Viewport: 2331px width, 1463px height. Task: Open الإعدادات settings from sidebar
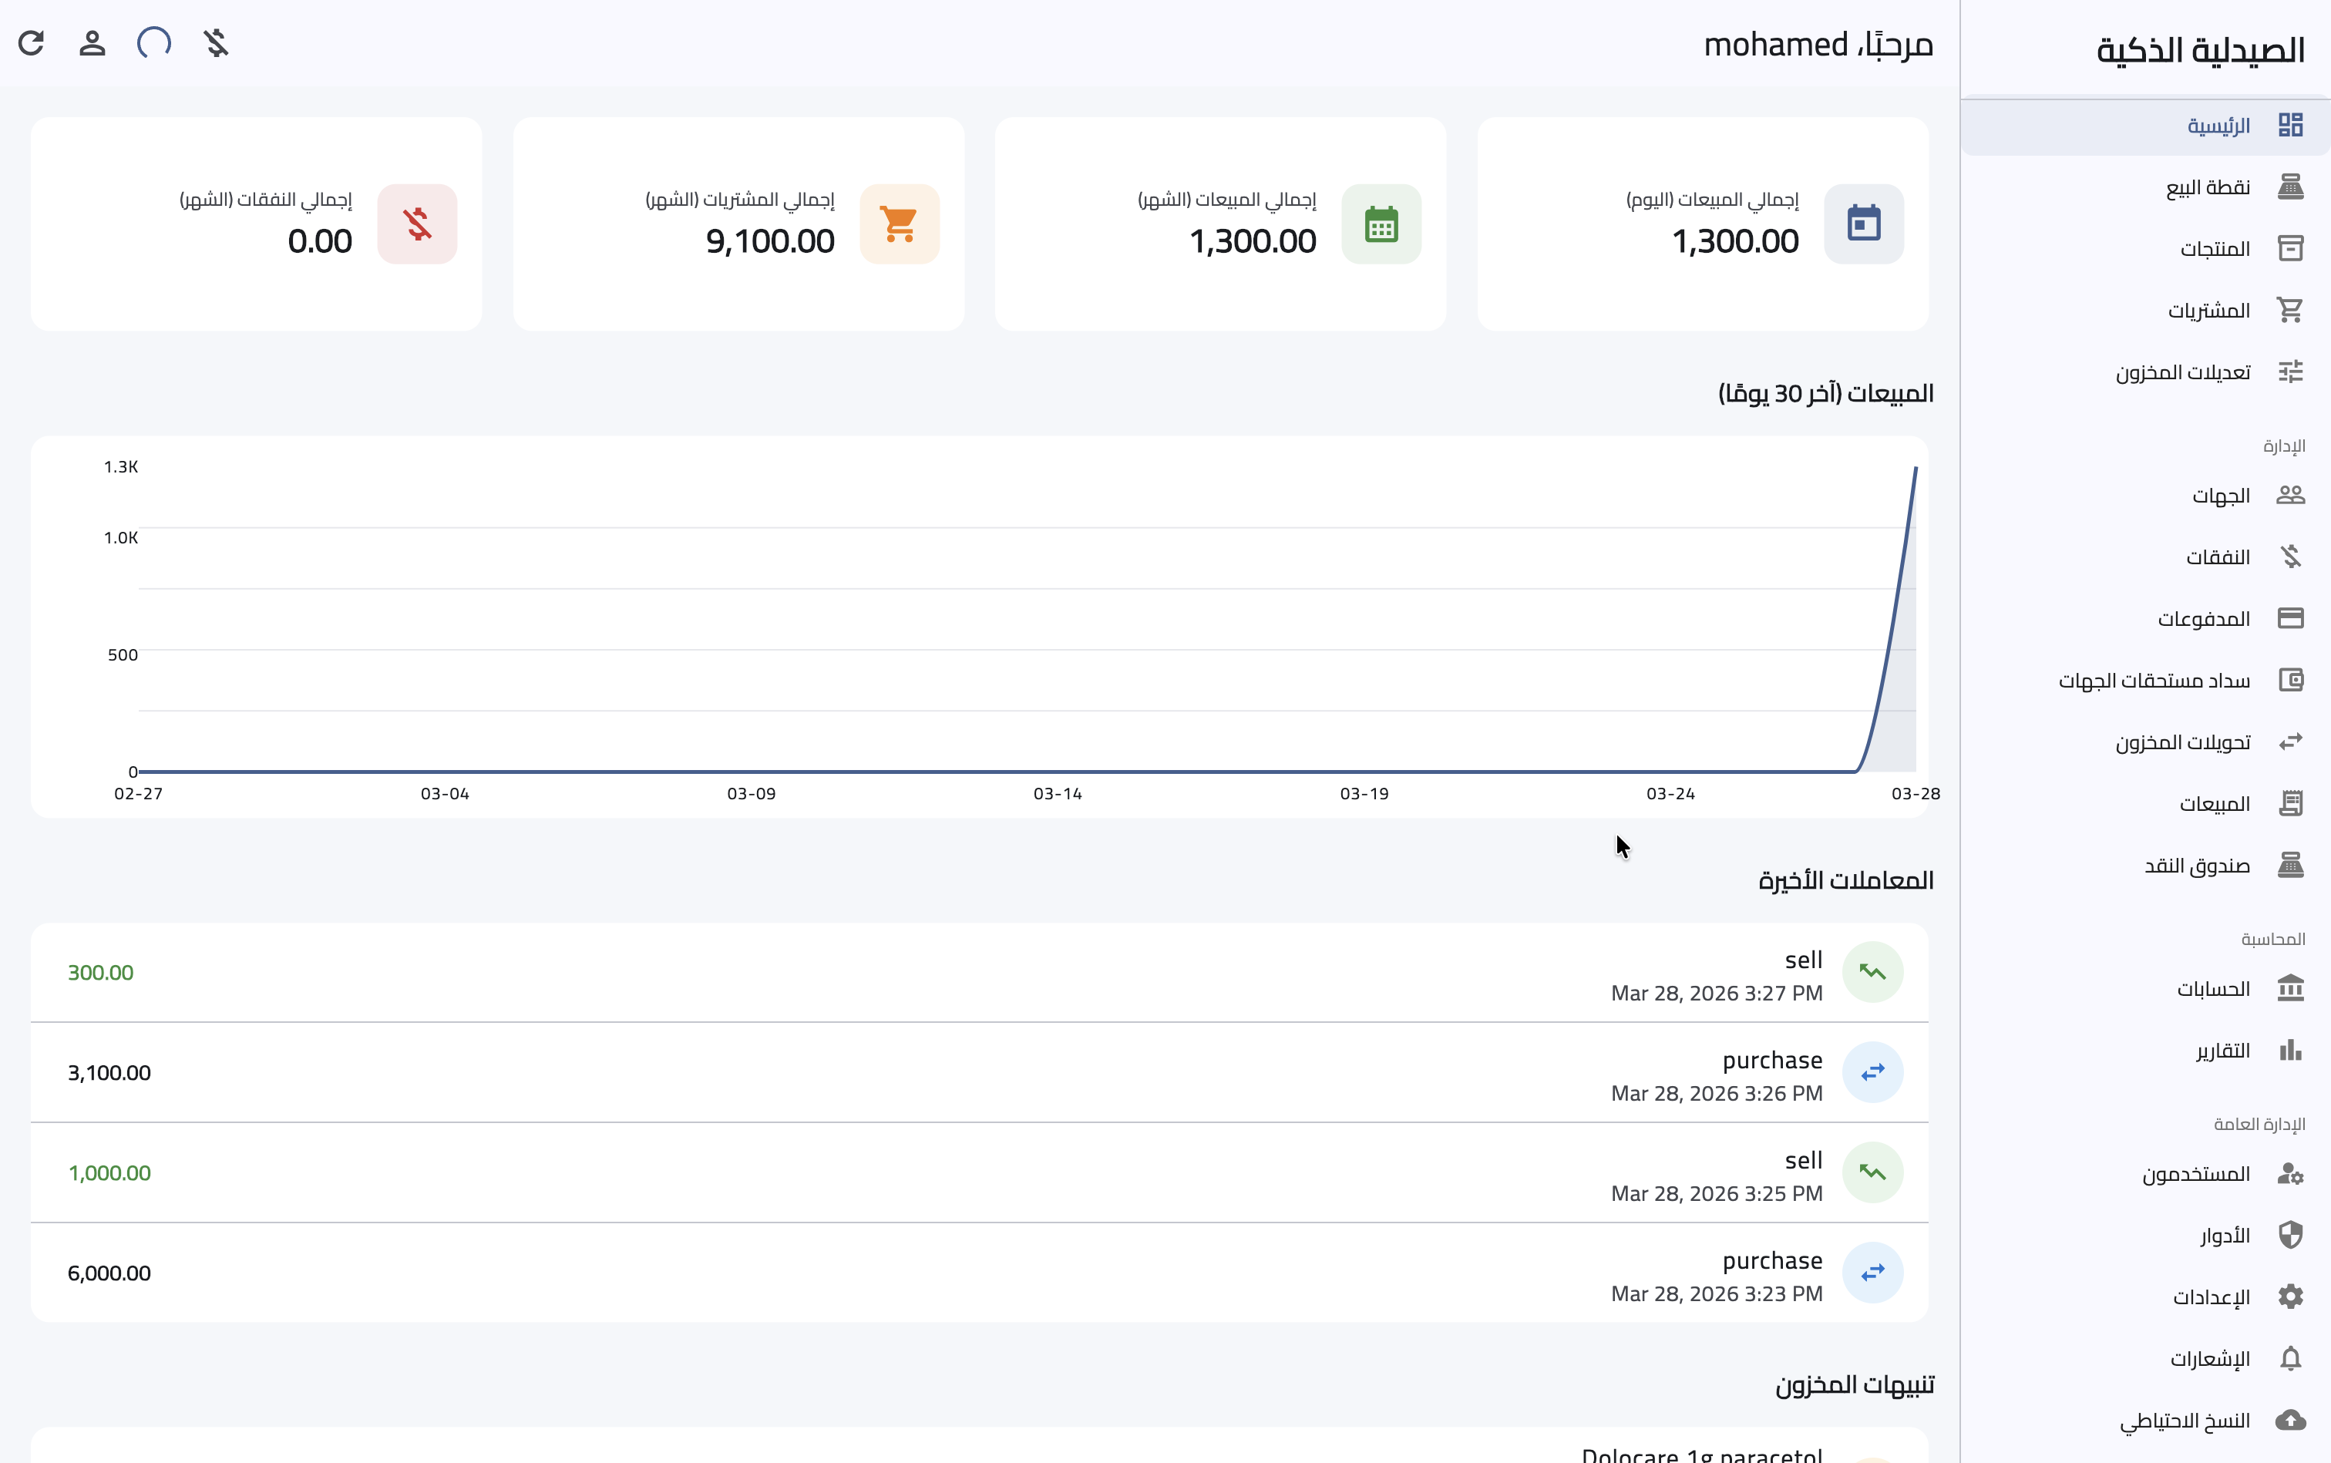2210,1297
